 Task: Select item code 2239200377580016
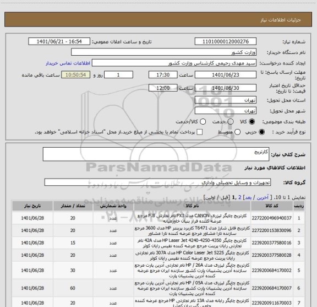pyautogui.click(x=271, y=243)
